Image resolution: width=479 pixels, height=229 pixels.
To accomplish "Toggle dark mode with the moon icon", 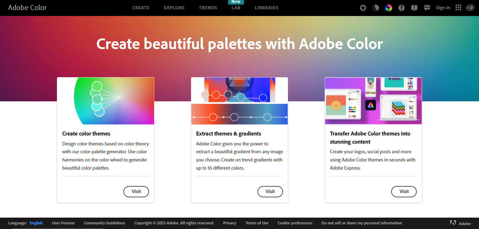I will tap(376, 7).
